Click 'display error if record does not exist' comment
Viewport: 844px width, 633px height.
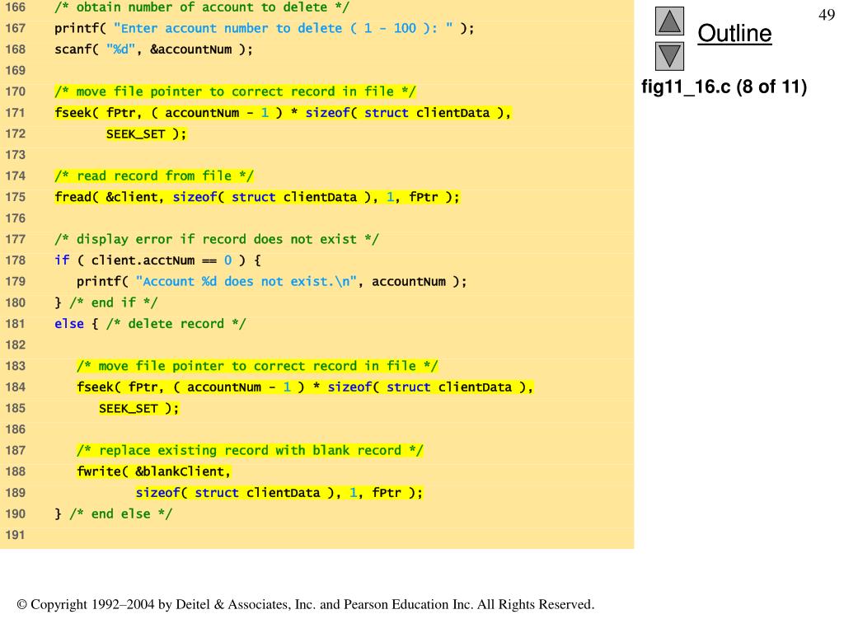click(x=217, y=239)
